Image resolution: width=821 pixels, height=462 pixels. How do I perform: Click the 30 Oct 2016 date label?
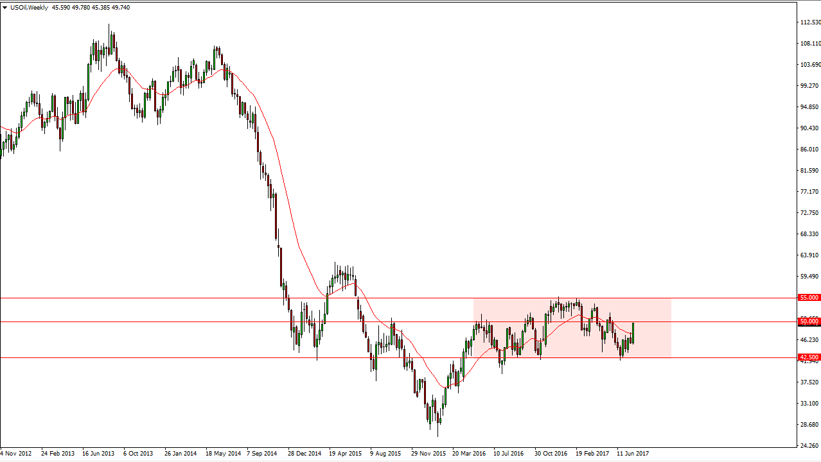[551, 453]
